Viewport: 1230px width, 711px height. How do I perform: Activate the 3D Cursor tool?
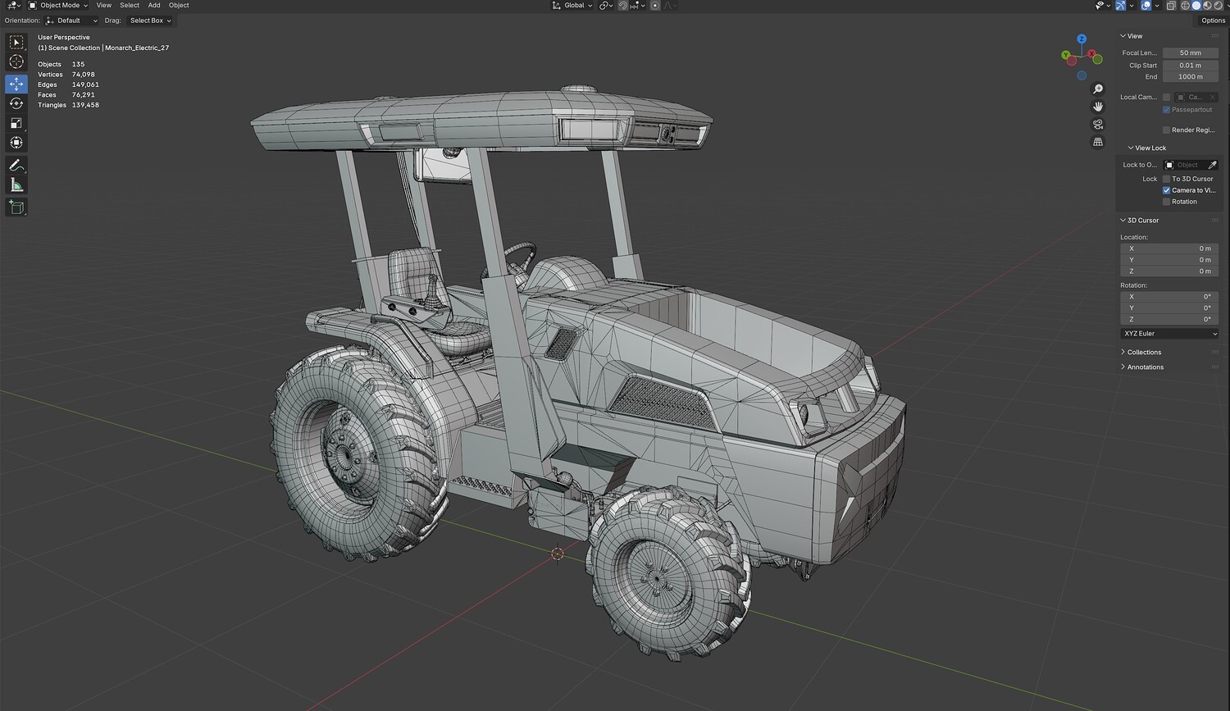click(16, 62)
